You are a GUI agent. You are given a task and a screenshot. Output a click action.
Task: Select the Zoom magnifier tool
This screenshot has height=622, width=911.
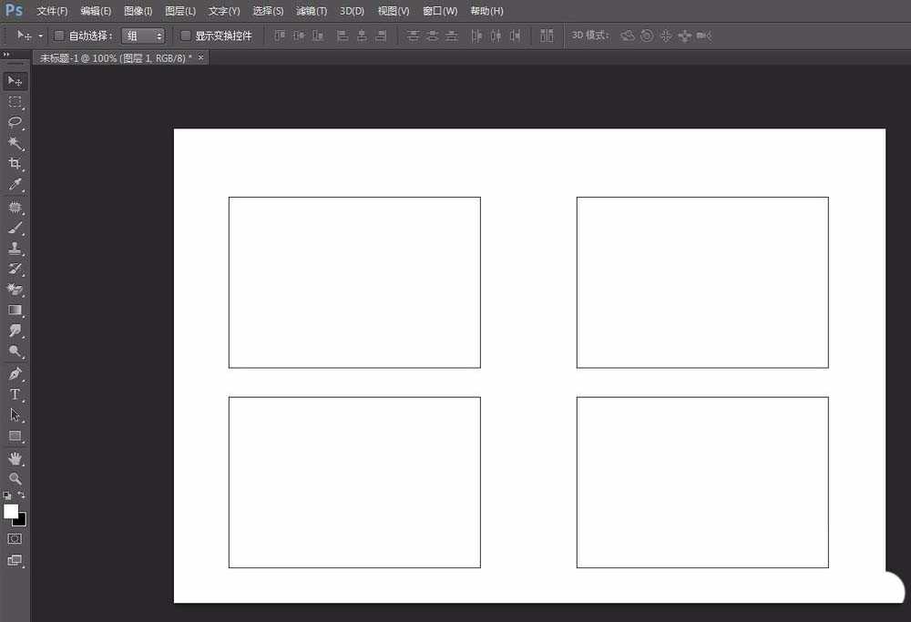coord(15,478)
